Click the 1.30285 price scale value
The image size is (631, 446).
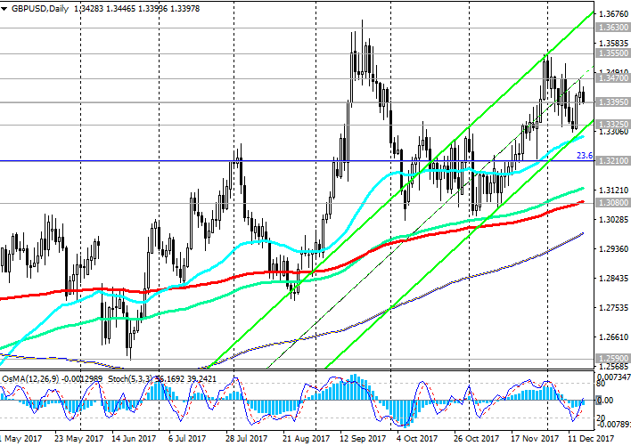[x=614, y=219]
